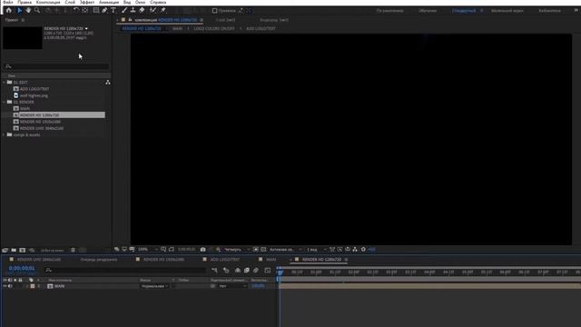Viewport: 581px width, 327px height.
Task: Open the graph editor icon in timeline
Action: tap(268, 271)
